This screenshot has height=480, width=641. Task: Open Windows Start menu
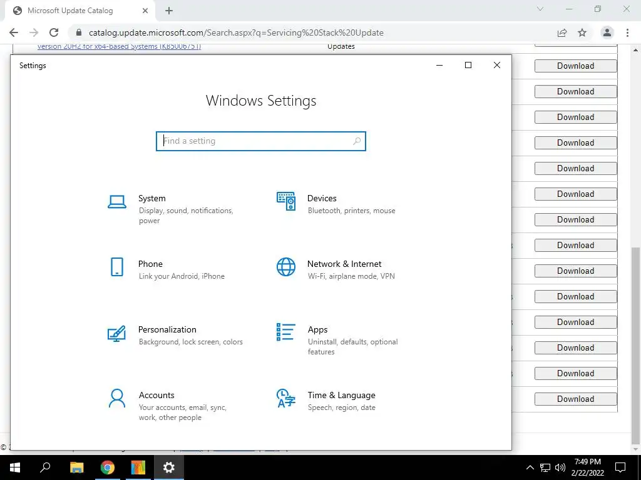coord(15,467)
